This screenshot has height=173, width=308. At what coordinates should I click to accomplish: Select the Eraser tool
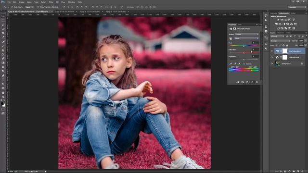click(x=3, y=59)
